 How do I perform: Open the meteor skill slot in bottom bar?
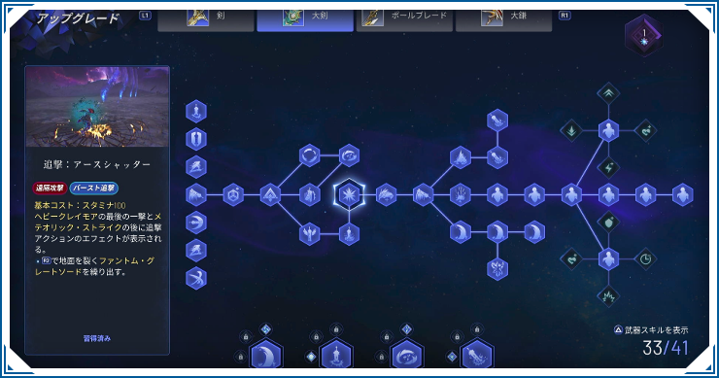click(477, 354)
